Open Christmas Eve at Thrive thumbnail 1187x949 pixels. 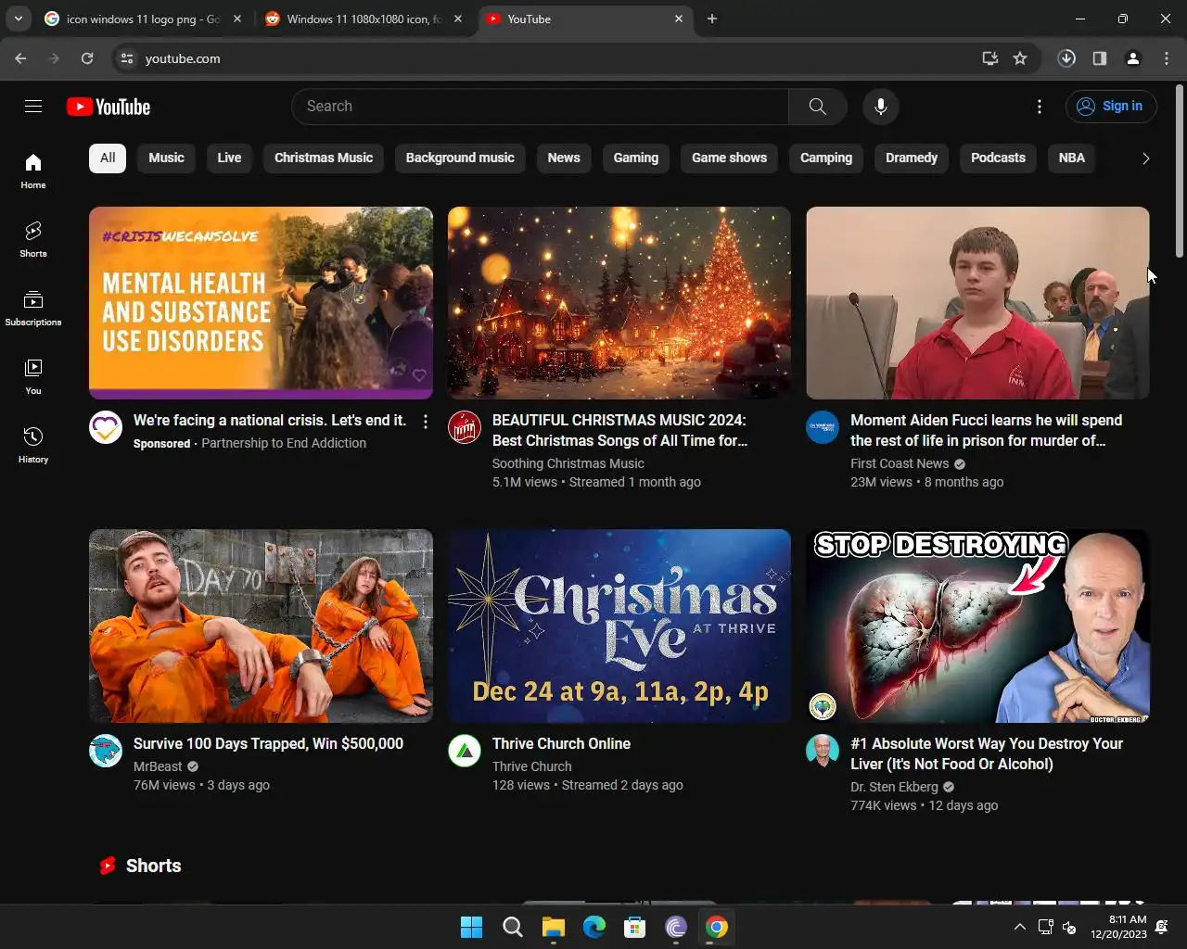click(x=619, y=626)
